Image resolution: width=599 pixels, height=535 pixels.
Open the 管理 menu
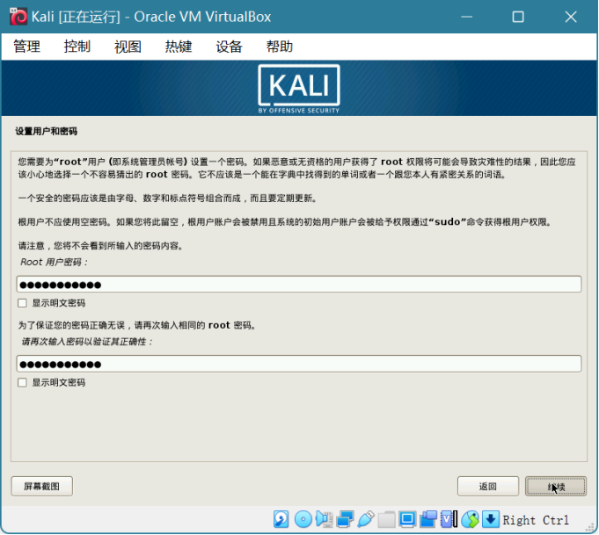pyautogui.click(x=26, y=47)
